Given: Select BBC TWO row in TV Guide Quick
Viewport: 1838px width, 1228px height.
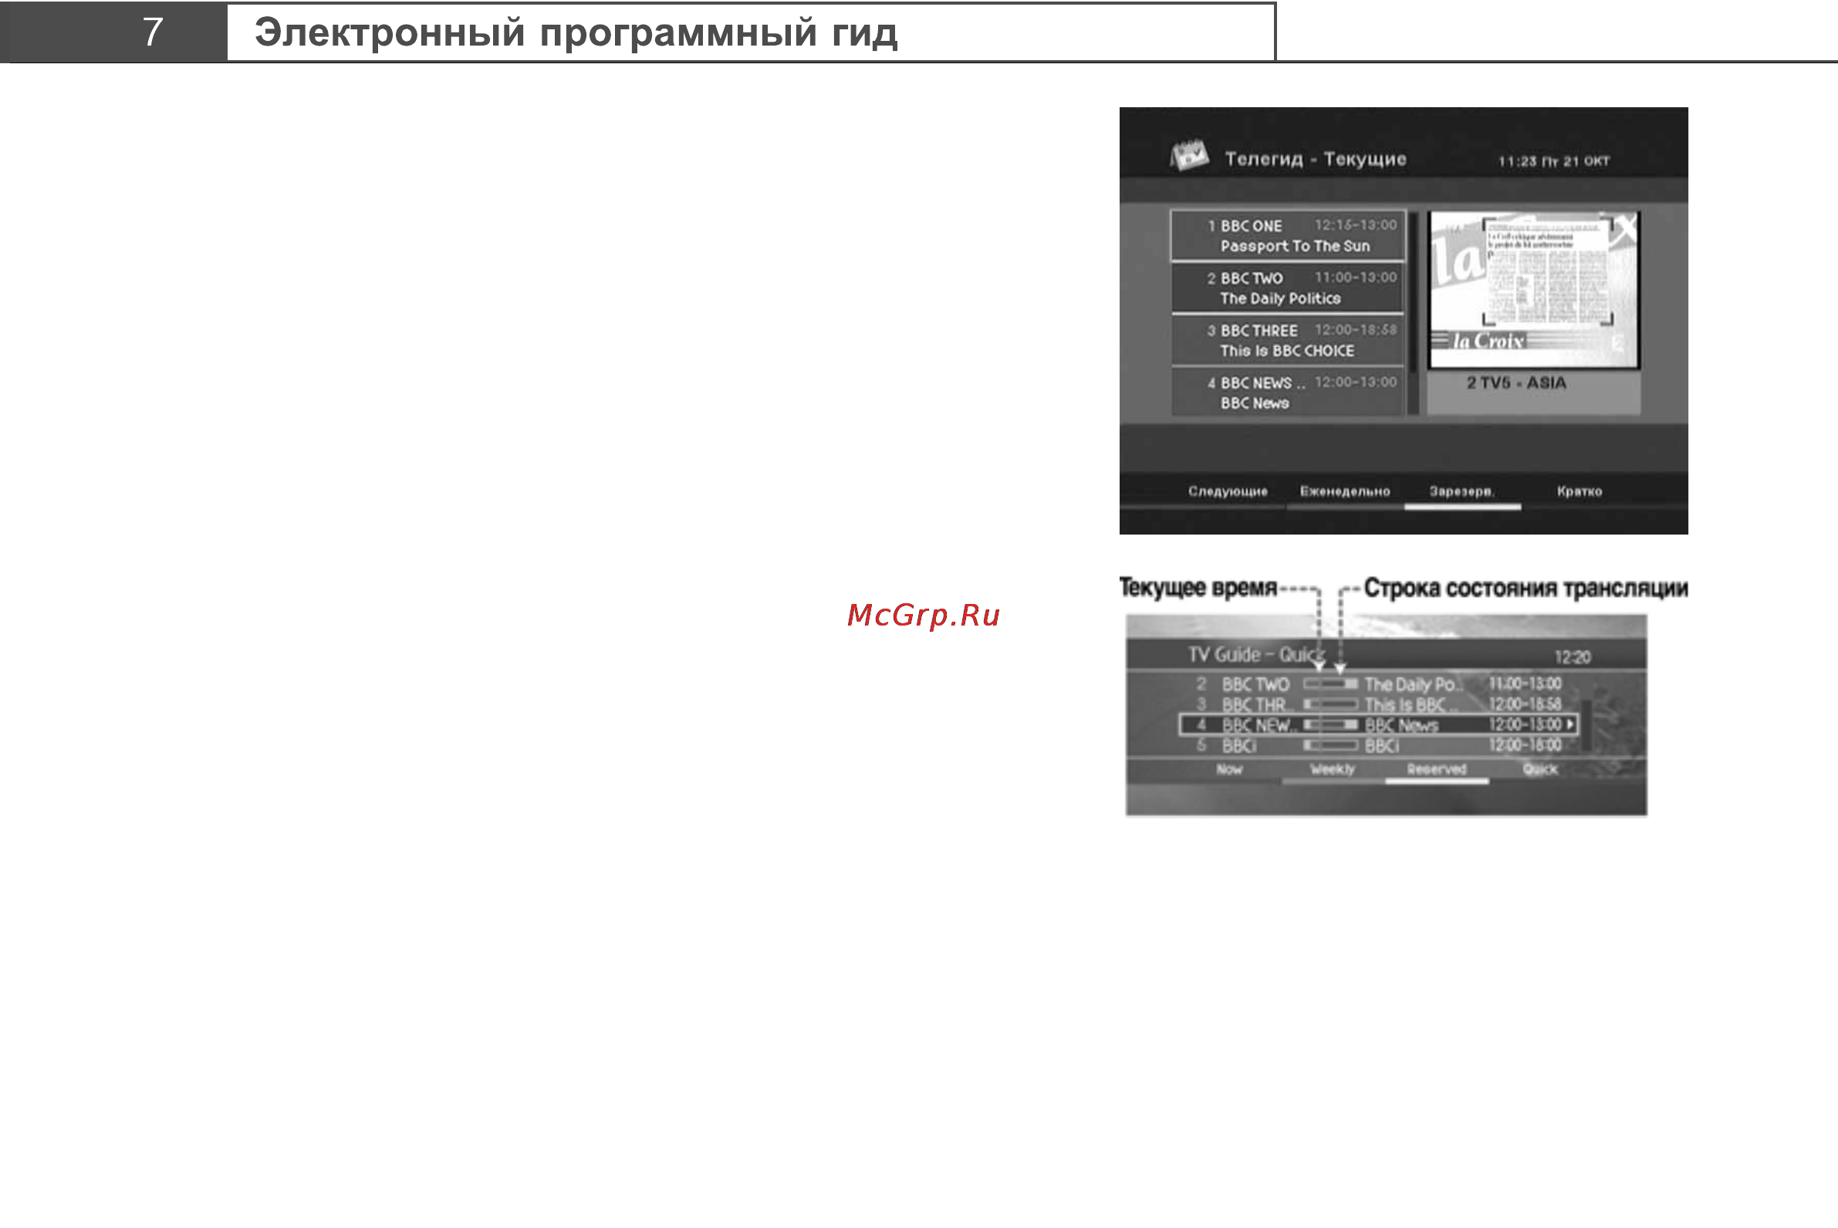Looking at the screenshot, I should pos(1379,684).
